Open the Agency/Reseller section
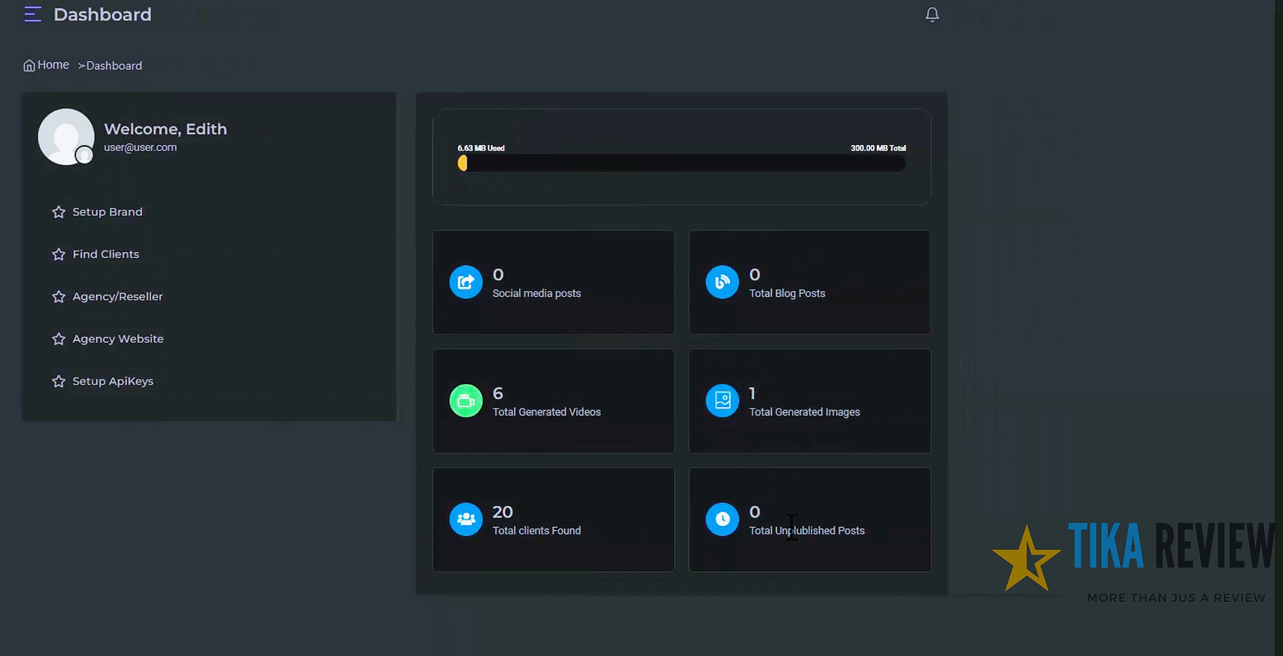Image resolution: width=1283 pixels, height=656 pixels. pyautogui.click(x=117, y=296)
